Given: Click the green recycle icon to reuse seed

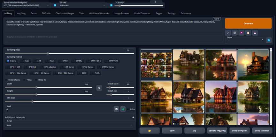Looking at the screenshot, I should 123,109.
